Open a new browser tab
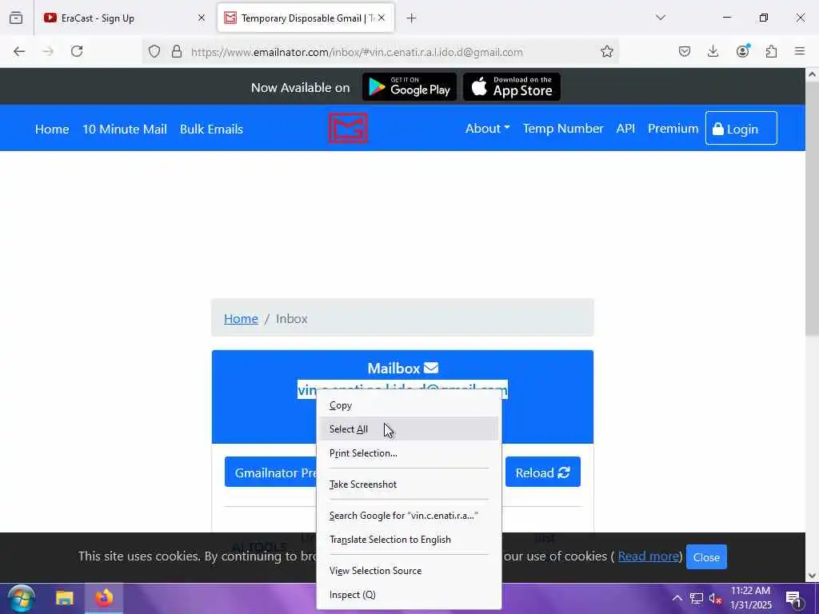Screen dimensions: 819x614 412,18
